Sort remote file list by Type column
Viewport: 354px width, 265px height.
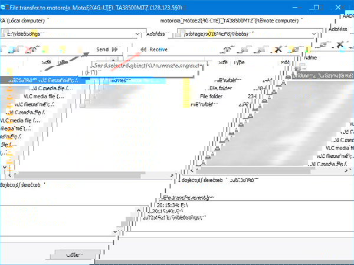point(240,62)
